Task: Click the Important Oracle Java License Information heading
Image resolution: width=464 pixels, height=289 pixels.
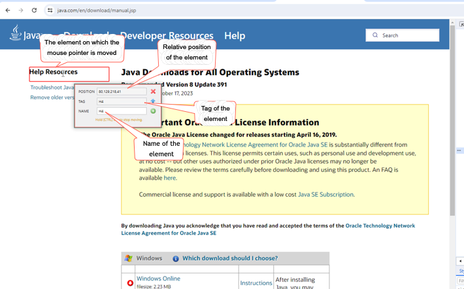Action: pos(229,122)
